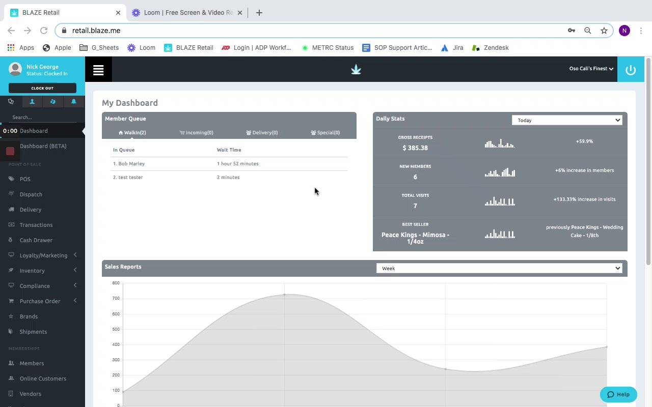Expand the Oso Cali's Finest shop selector
This screenshot has height=407, width=652.
click(591, 69)
